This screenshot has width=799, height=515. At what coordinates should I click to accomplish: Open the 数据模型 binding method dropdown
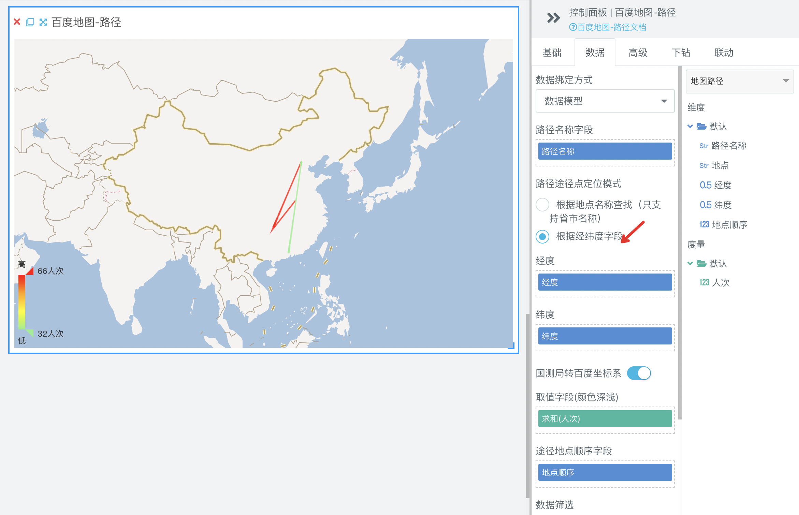coord(605,101)
